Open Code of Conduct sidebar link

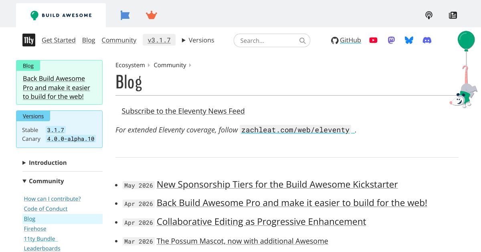(x=46, y=209)
